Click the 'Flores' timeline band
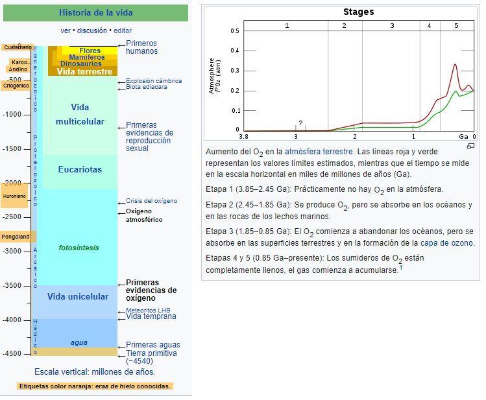486x400 pixels. click(x=90, y=51)
